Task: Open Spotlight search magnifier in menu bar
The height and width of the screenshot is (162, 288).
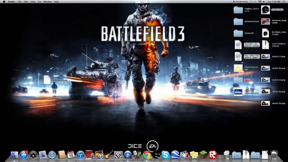Action: pyautogui.click(x=284, y=1)
